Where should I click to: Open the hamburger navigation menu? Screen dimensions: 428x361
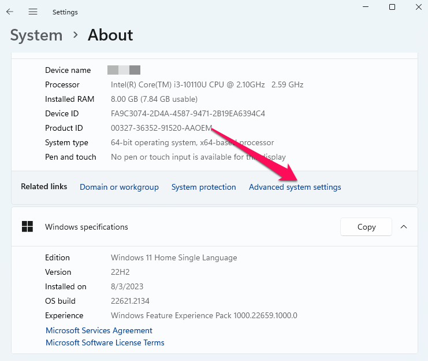coord(33,12)
